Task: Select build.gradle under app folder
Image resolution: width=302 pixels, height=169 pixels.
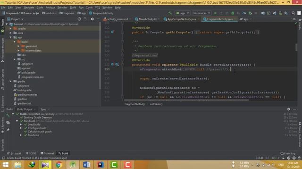Action: (x=28, y=73)
